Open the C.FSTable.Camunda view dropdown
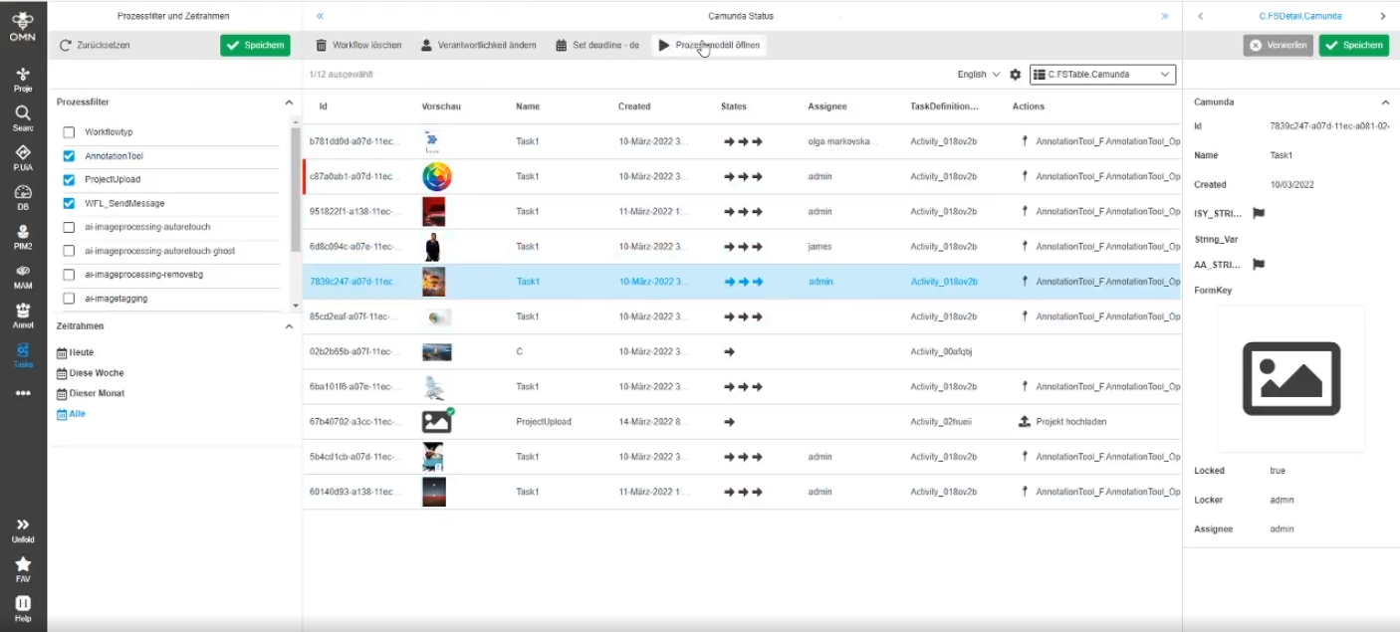The height and width of the screenshot is (632, 1400). (x=1102, y=75)
